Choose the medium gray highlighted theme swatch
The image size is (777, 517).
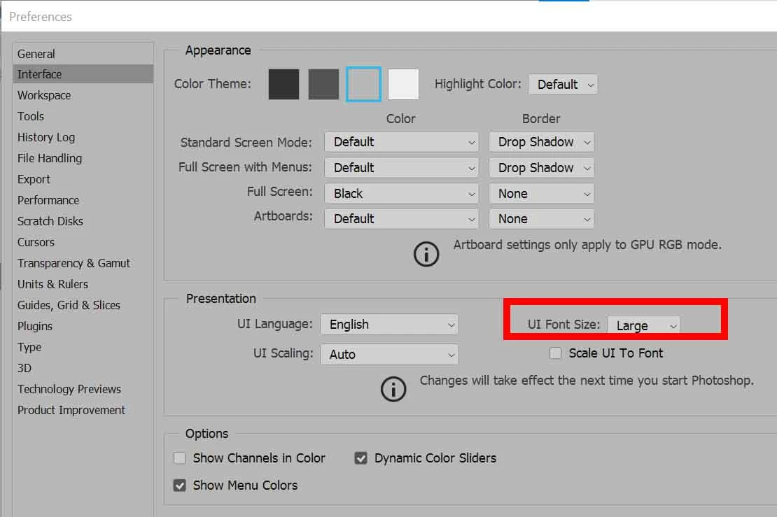tap(364, 84)
